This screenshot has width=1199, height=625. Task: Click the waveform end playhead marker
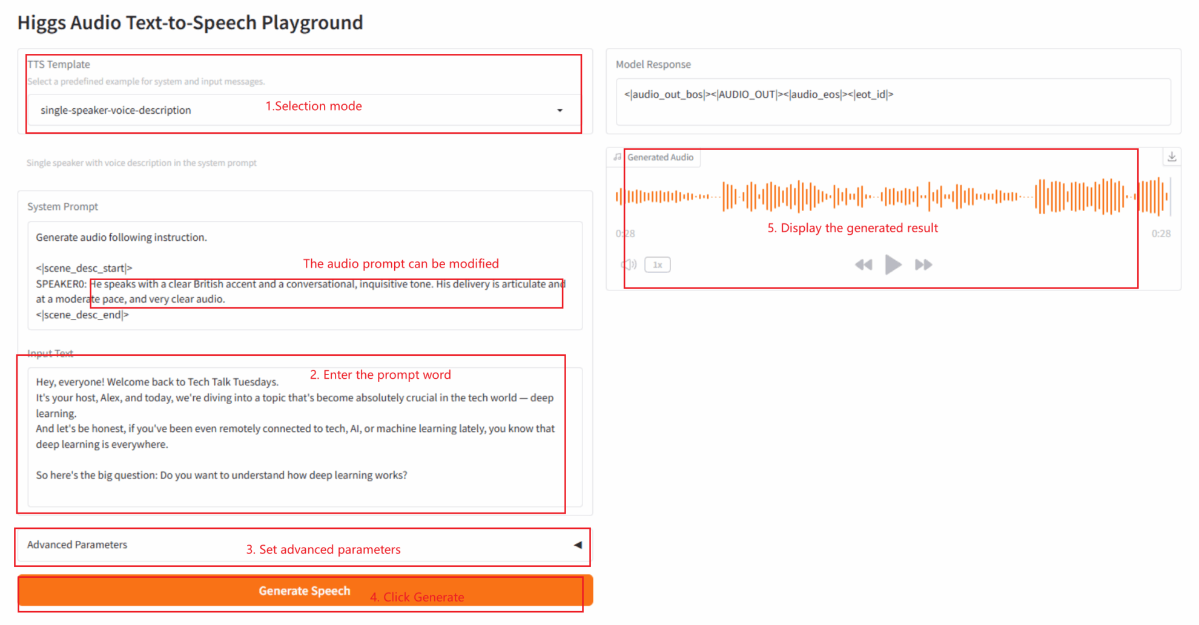(x=1170, y=196)
